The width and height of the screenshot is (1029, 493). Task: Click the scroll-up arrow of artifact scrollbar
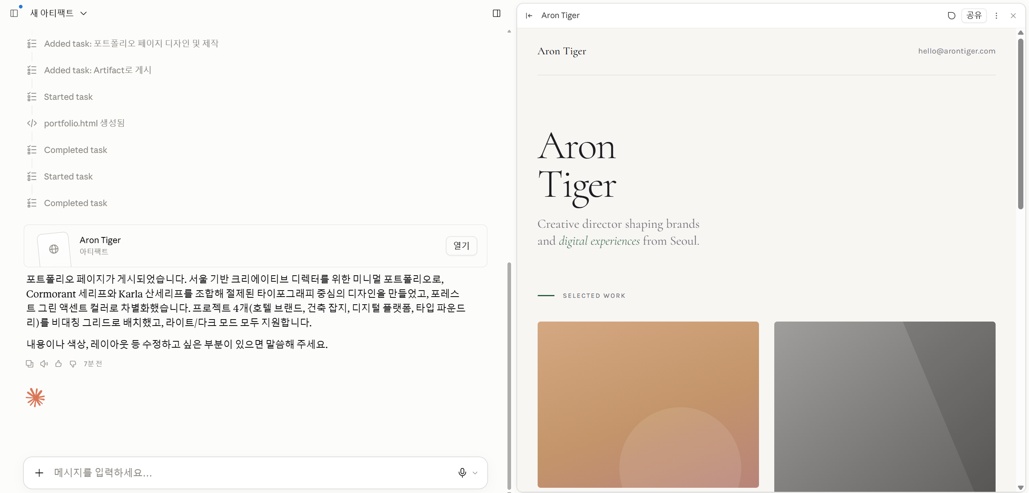[x=1021, y=33]
